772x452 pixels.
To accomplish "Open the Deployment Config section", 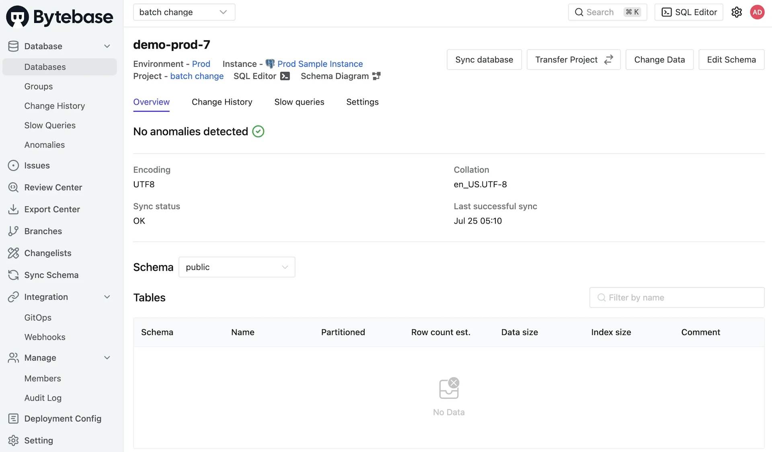I will point(62,419).
